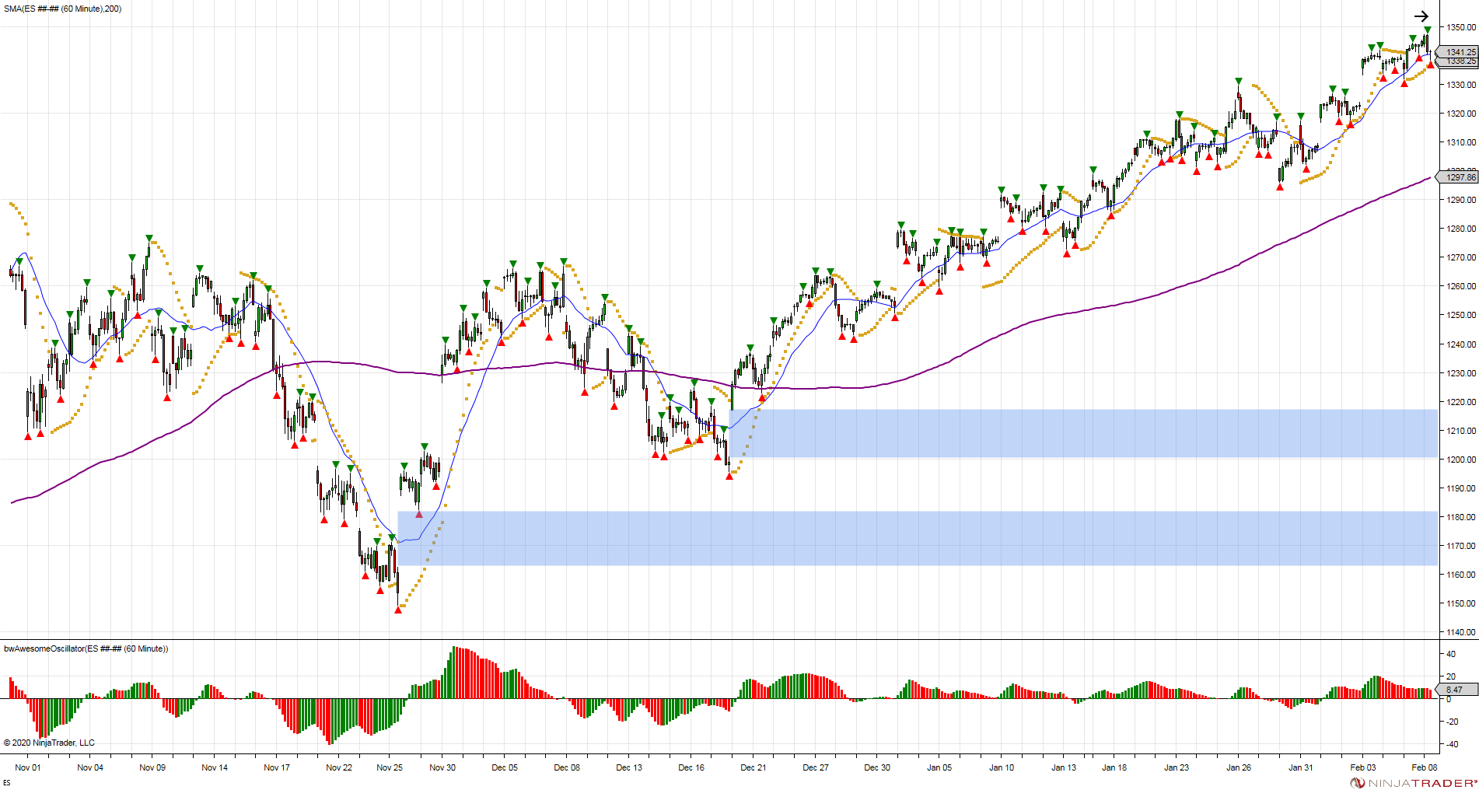This screenshot has width=1479, height=790.
Task: Click the 1341.25 current price marker
Action: pos(1458,52)
